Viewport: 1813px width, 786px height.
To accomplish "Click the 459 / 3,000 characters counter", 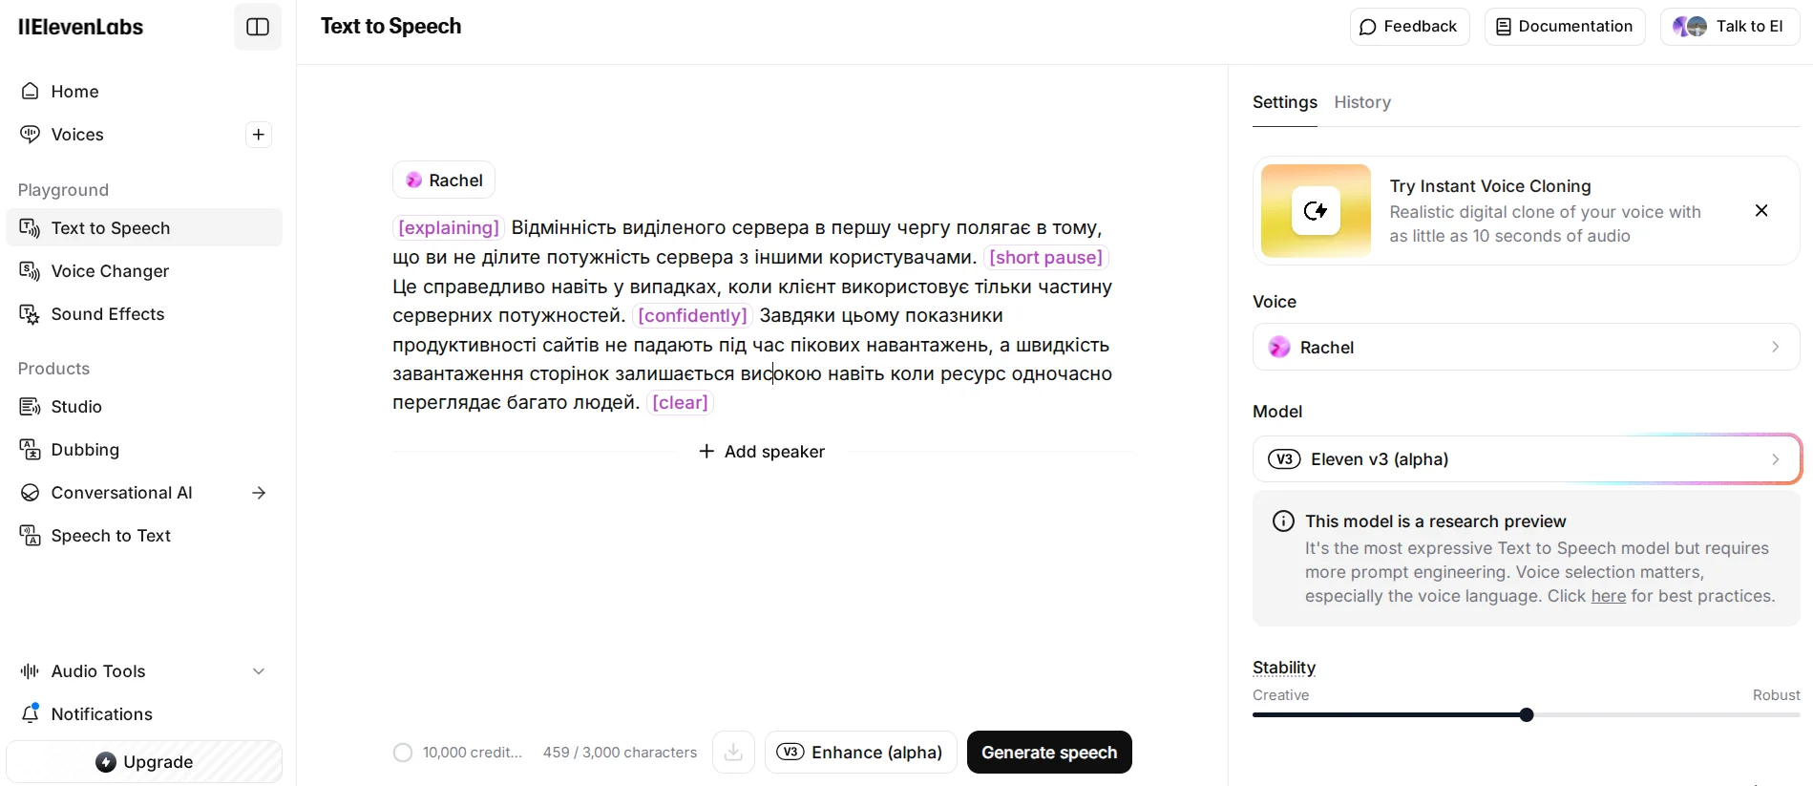I will click(x=620, y=753).
